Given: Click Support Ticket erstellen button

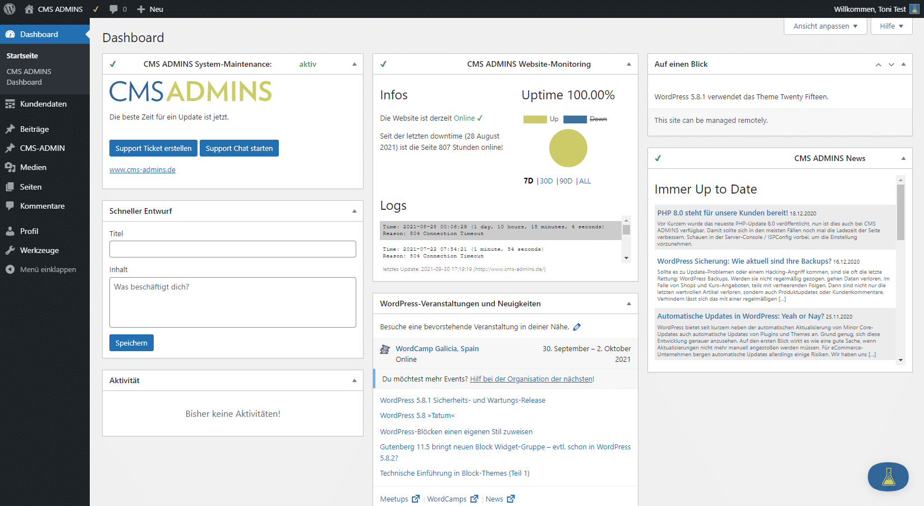Looking at the screenshot, I should coord(153,148).
